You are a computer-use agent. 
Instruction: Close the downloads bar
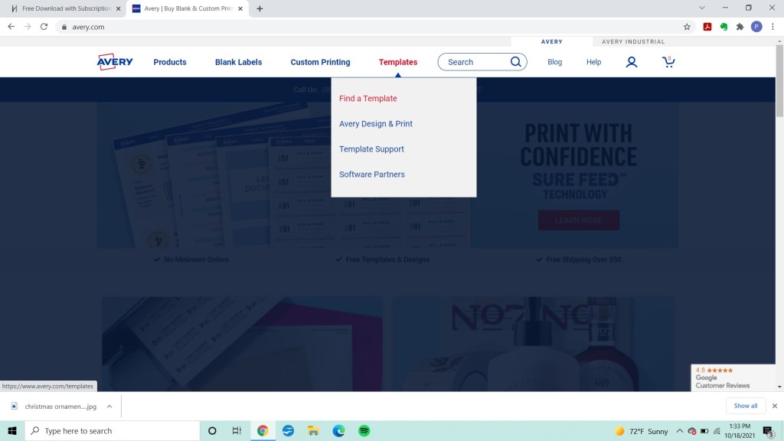pos(775,406)
